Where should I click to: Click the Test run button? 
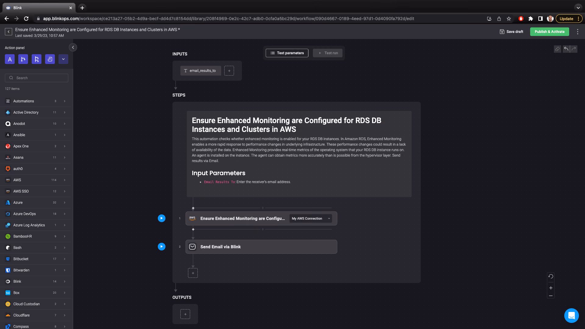[328, 53]
